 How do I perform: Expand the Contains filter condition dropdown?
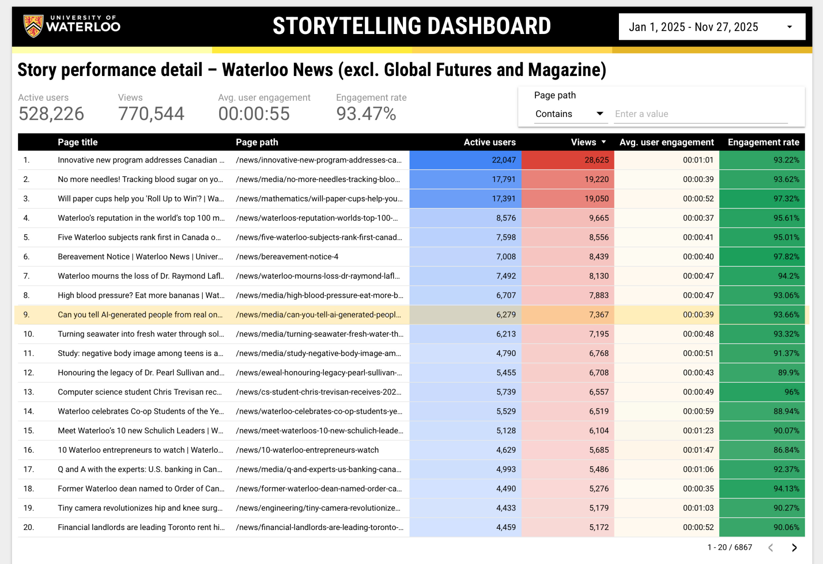[569, 114]
